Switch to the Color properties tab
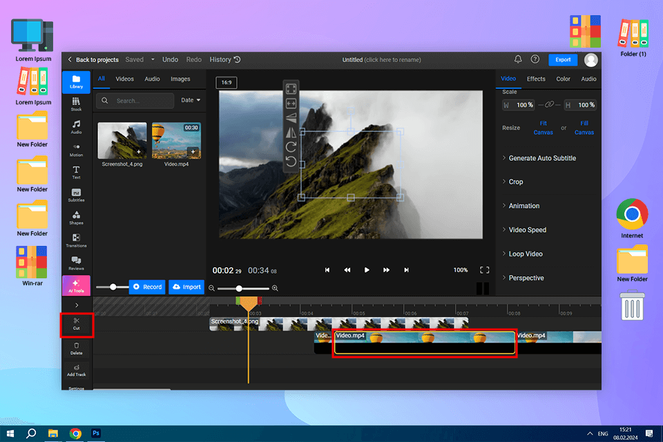Screen dimensions: 663x442 pos(563,79)
